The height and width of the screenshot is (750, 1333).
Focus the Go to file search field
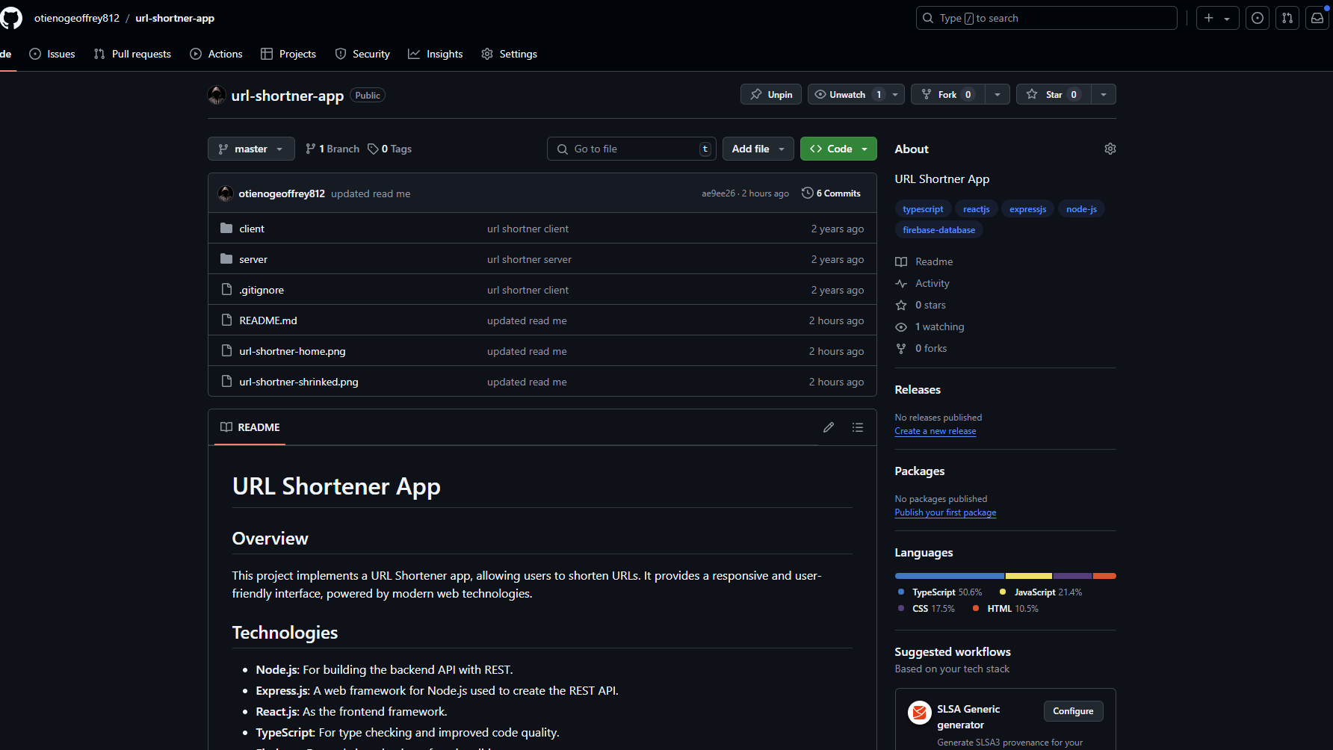(x=631, y=149)
